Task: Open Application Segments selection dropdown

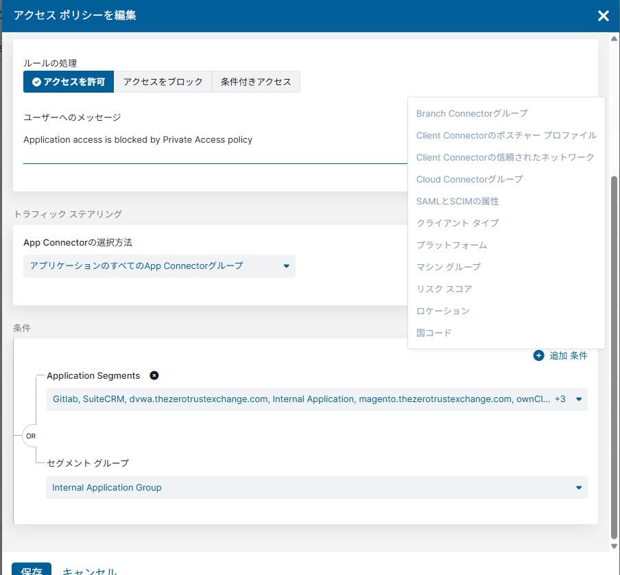Action: (317, 399)
